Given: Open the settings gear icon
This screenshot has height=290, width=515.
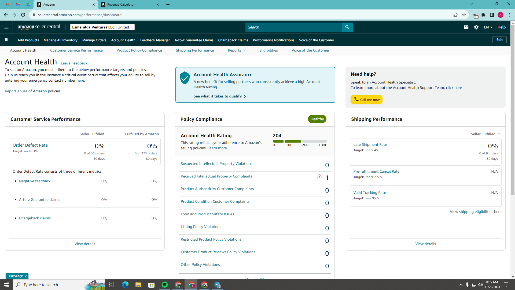Looking at the screenshot, I should (476, 27).
